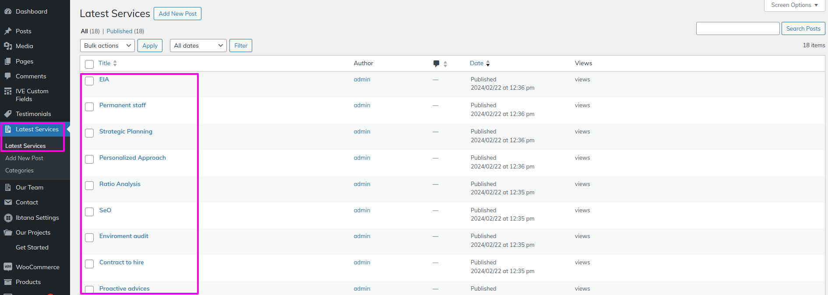Open the Ratio Analysis post link

coord(120,184)
